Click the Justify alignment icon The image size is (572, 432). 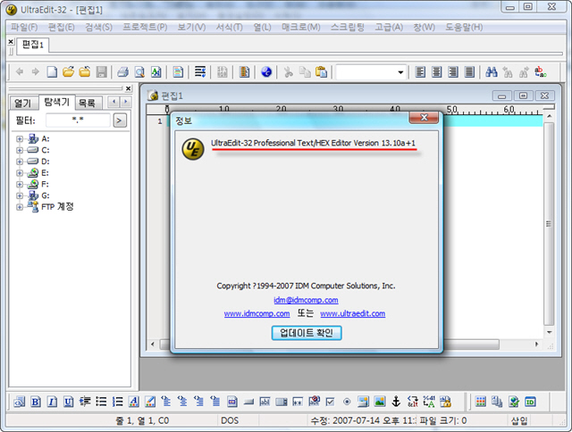[x=469, y=71]
